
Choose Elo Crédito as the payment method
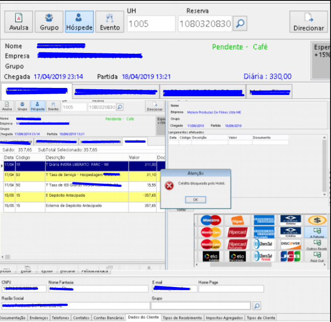click(x=211, y=256)
